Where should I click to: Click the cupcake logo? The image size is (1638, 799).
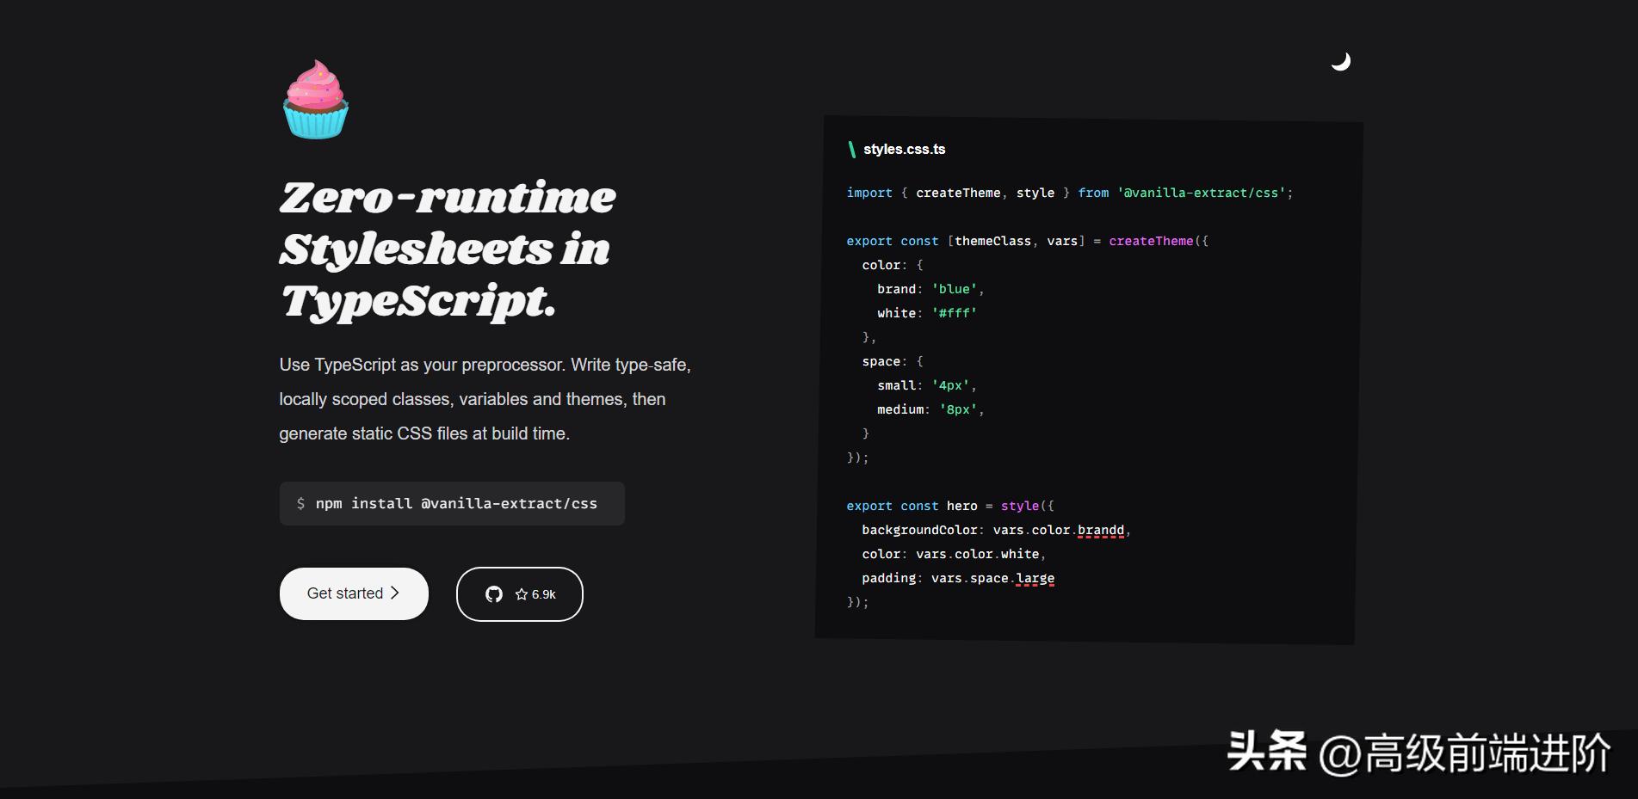pos(316,100)
